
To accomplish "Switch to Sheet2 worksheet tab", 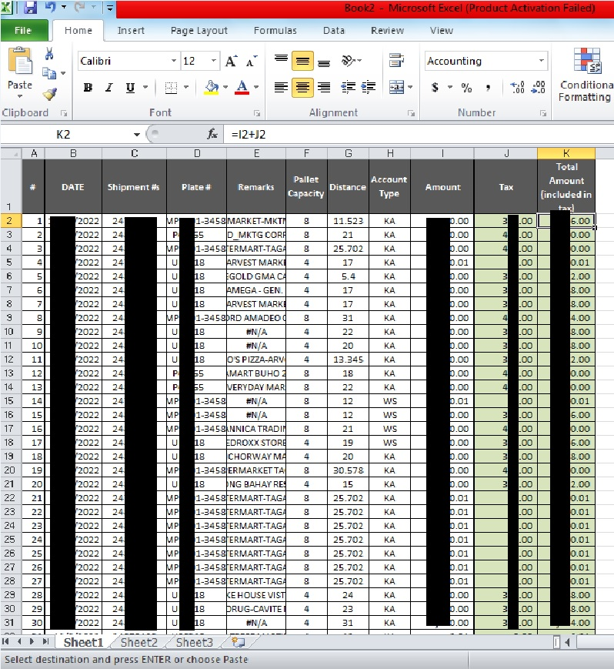I will click(139, 643).
